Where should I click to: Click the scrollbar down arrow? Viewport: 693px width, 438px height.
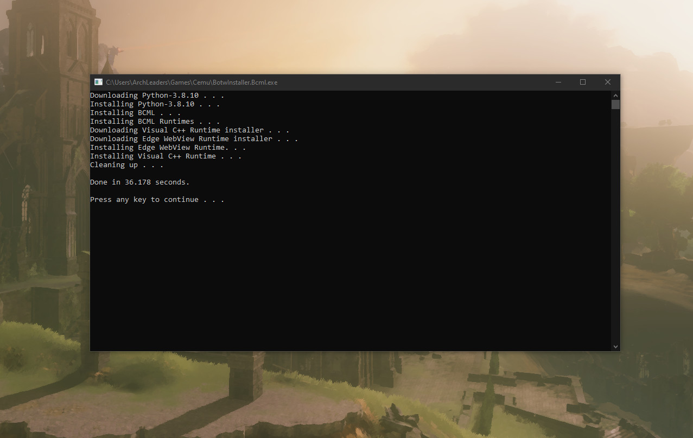615,346
